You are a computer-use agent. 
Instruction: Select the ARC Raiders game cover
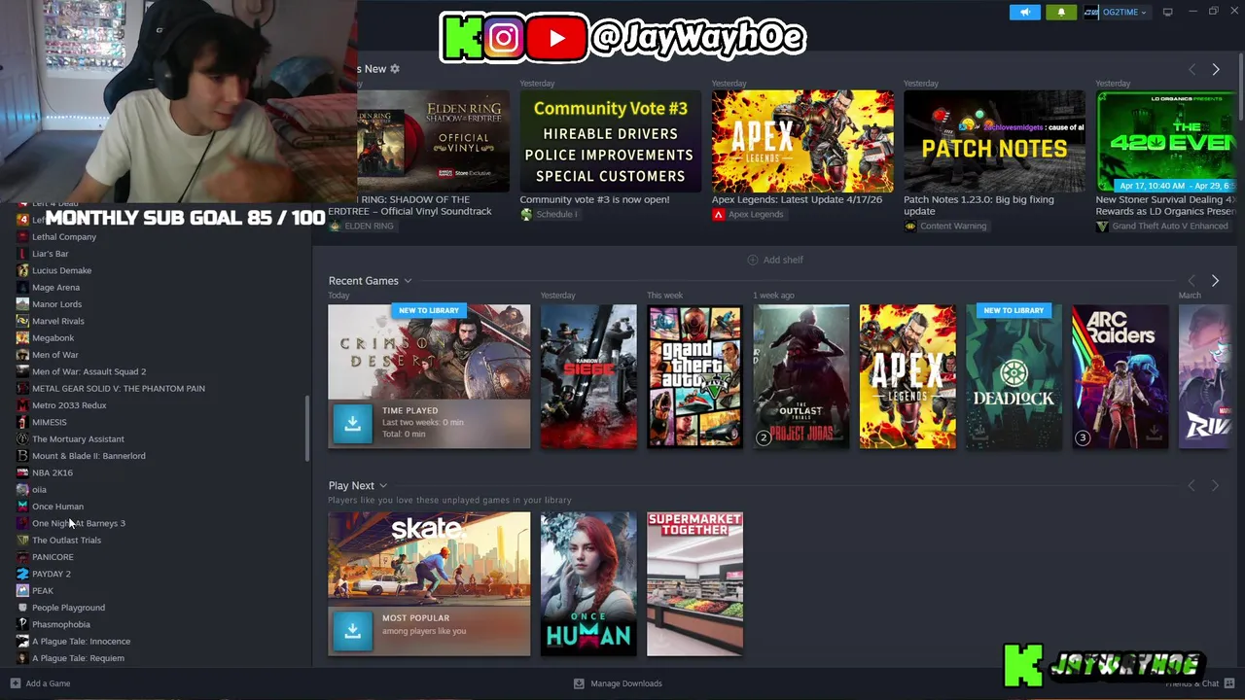1120,376
